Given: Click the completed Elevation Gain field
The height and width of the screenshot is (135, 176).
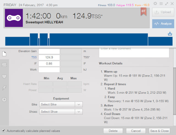Looking at the screenshot, I should click(x=71, y=51).
